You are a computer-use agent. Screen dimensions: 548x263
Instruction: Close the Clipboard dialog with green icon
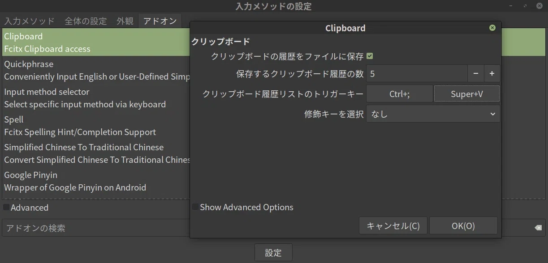[x=492, y=28]
